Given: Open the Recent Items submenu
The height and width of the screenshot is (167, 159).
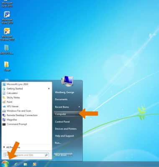Looking at the screenshot, I should [x=67, y=107].
